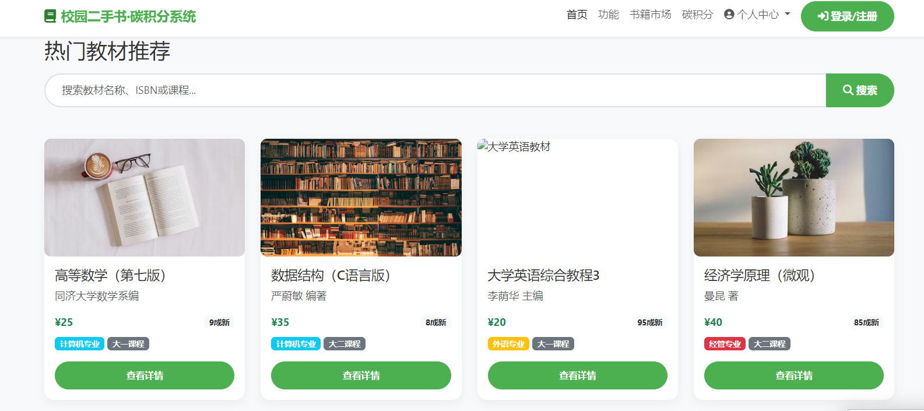Click 校园二手书·碳积分系统 brand title

[128, 16]
